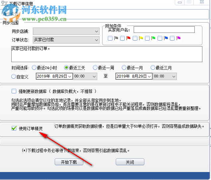Click the download progress bar
The width and height of the screenshot is (211, 180).
tap(104, 142)
